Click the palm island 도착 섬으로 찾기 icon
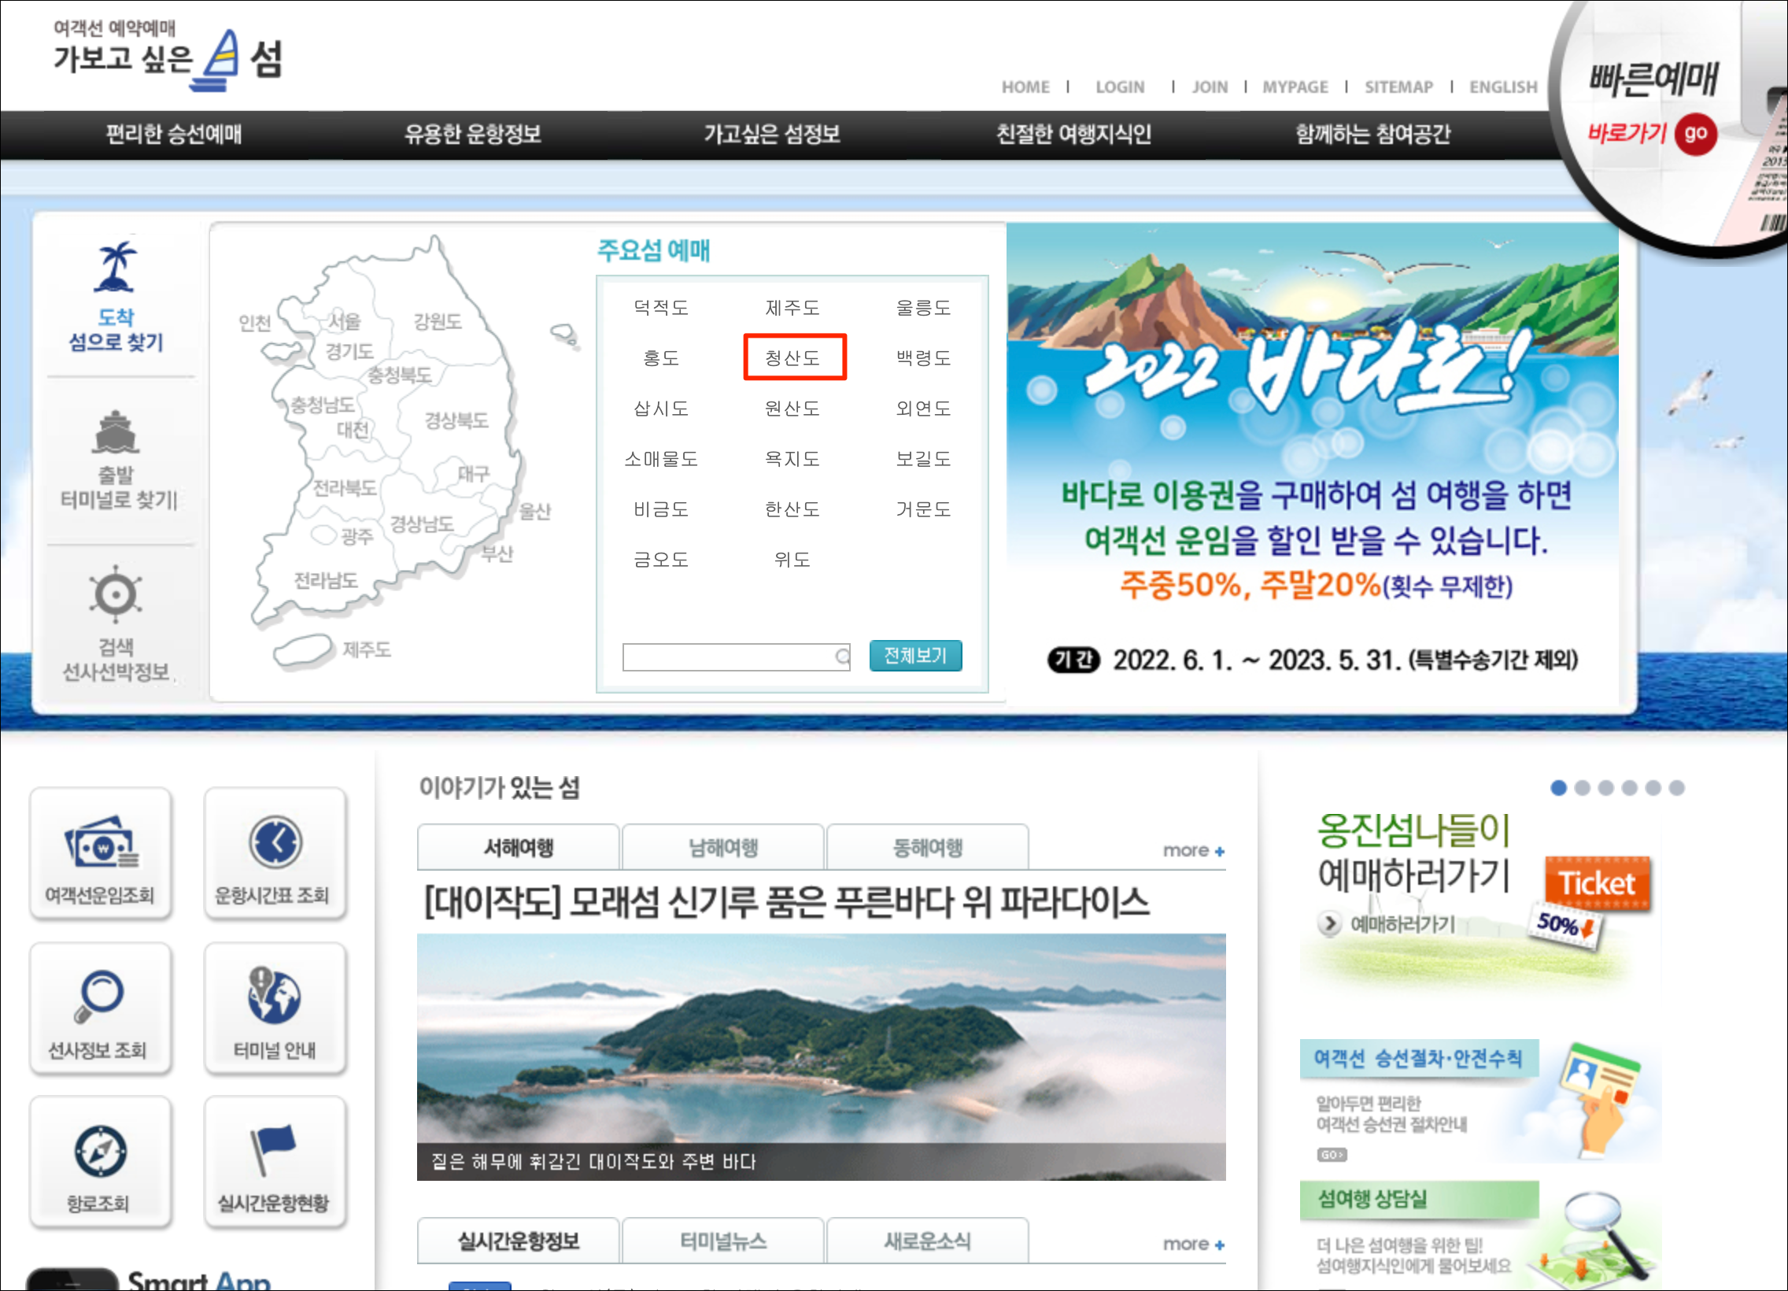The width and height of the screenshot is (1788, 1291). (x=116, y=268)
